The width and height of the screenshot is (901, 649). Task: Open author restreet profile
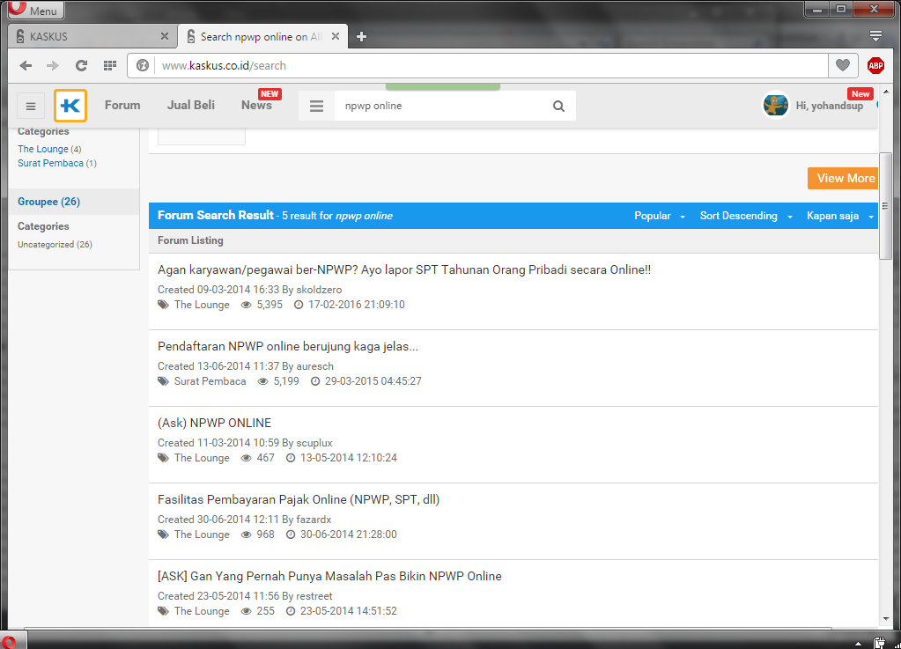pos(314,596)
